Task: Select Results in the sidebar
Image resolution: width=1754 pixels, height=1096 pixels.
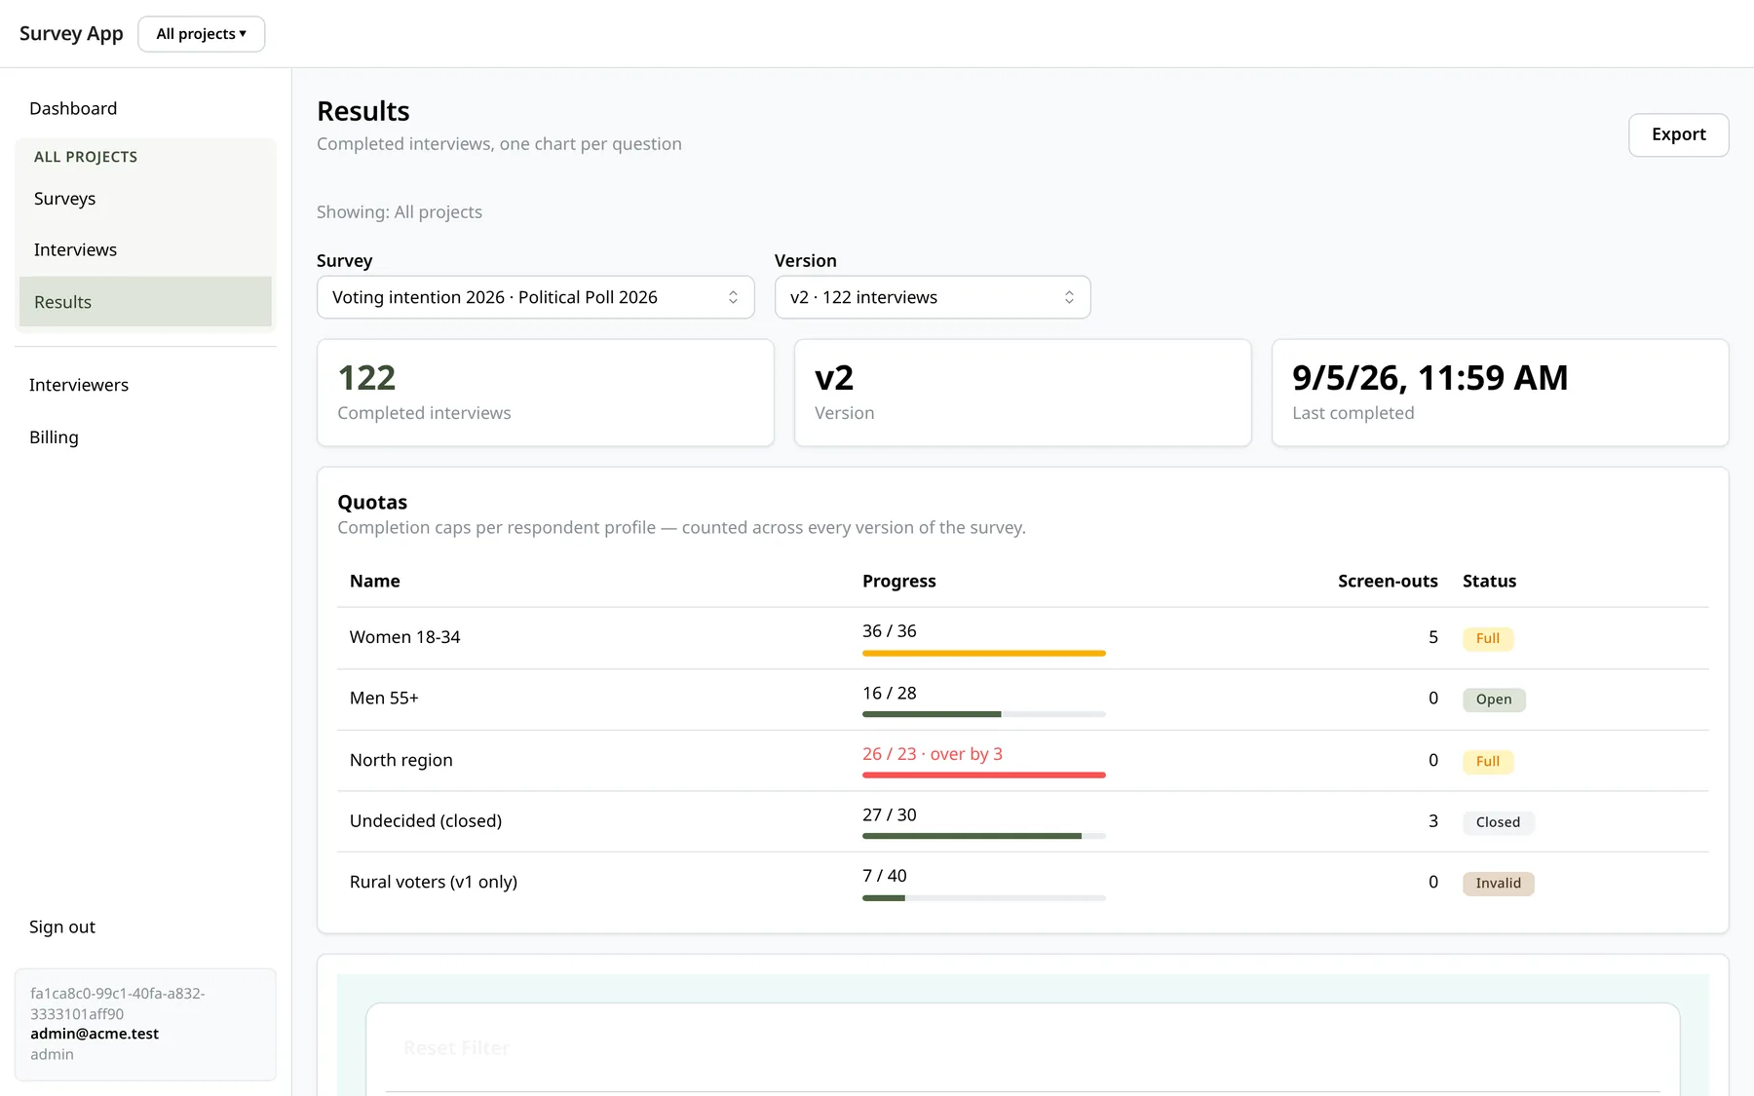Action: coord(145,302)
